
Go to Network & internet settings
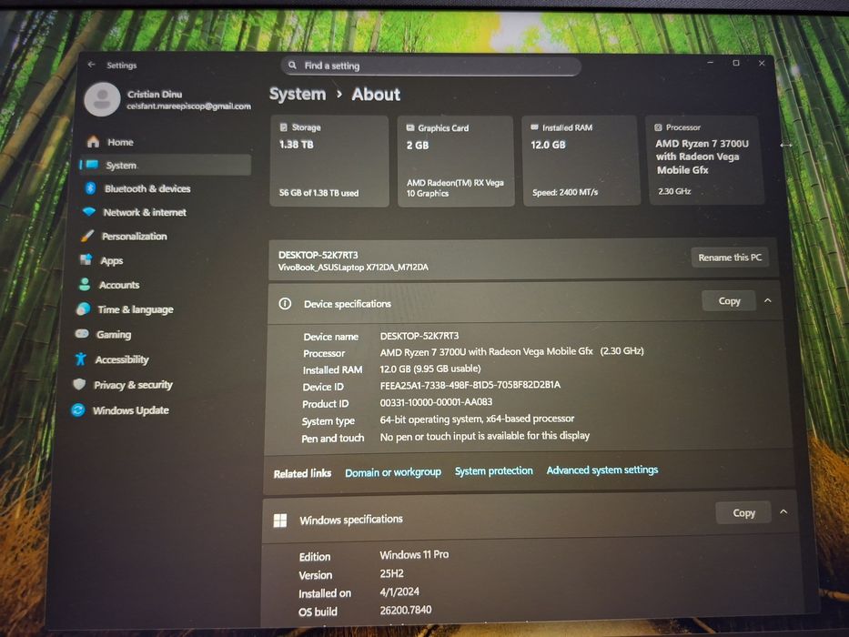click(145, 212)
